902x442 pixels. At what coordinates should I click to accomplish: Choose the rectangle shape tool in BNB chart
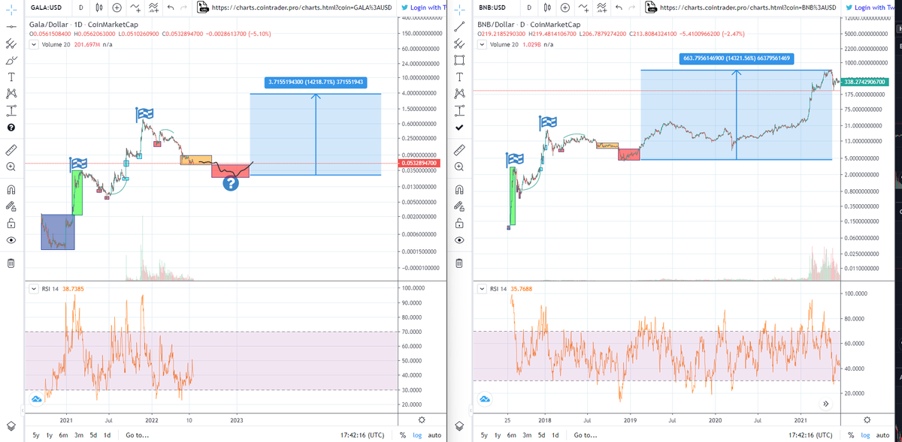tap(459, 59)
